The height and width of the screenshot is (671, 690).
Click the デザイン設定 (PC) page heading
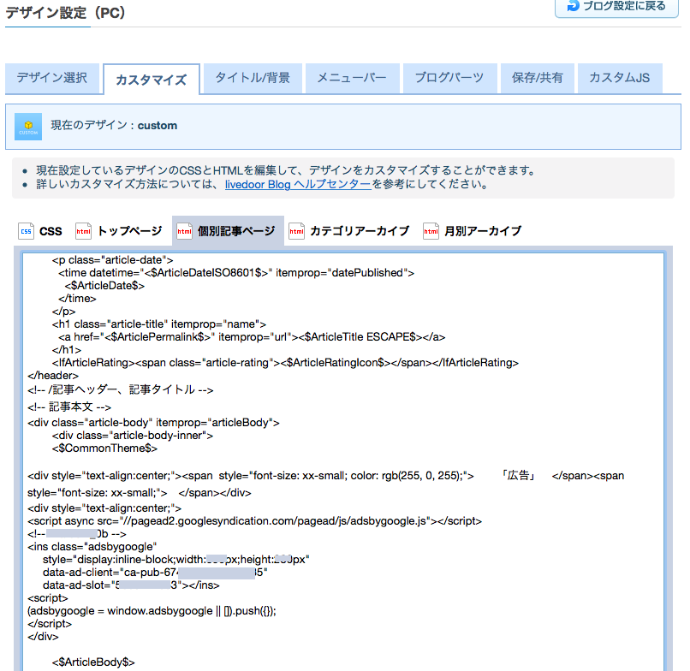point(66,13)
